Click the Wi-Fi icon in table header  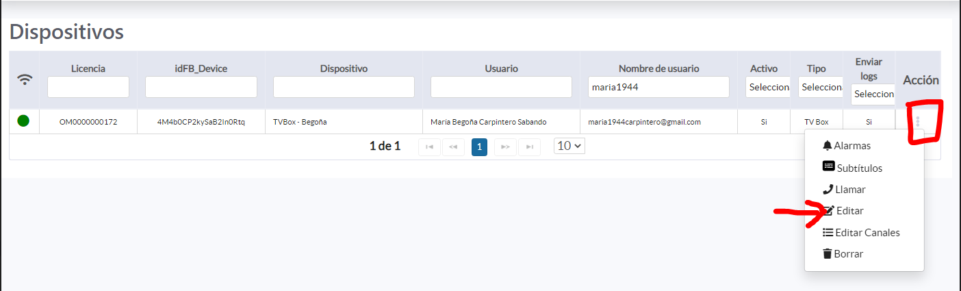(25, 79)
